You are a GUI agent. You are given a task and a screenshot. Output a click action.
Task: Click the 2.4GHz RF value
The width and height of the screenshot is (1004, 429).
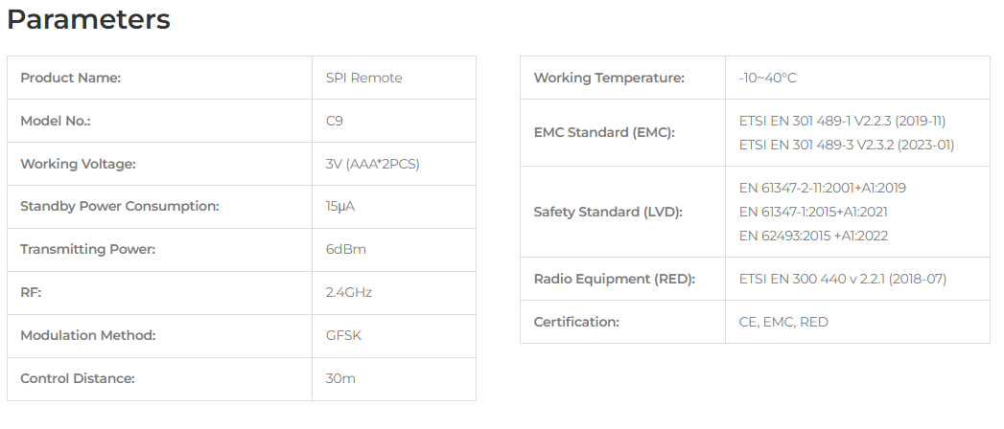pyautogui.click(x=348, y=292)
